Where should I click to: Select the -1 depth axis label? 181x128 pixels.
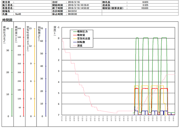coord(58,27)
